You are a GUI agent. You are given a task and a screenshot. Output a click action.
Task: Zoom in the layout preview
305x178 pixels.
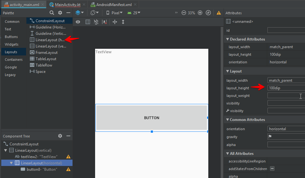click(200, 13)
